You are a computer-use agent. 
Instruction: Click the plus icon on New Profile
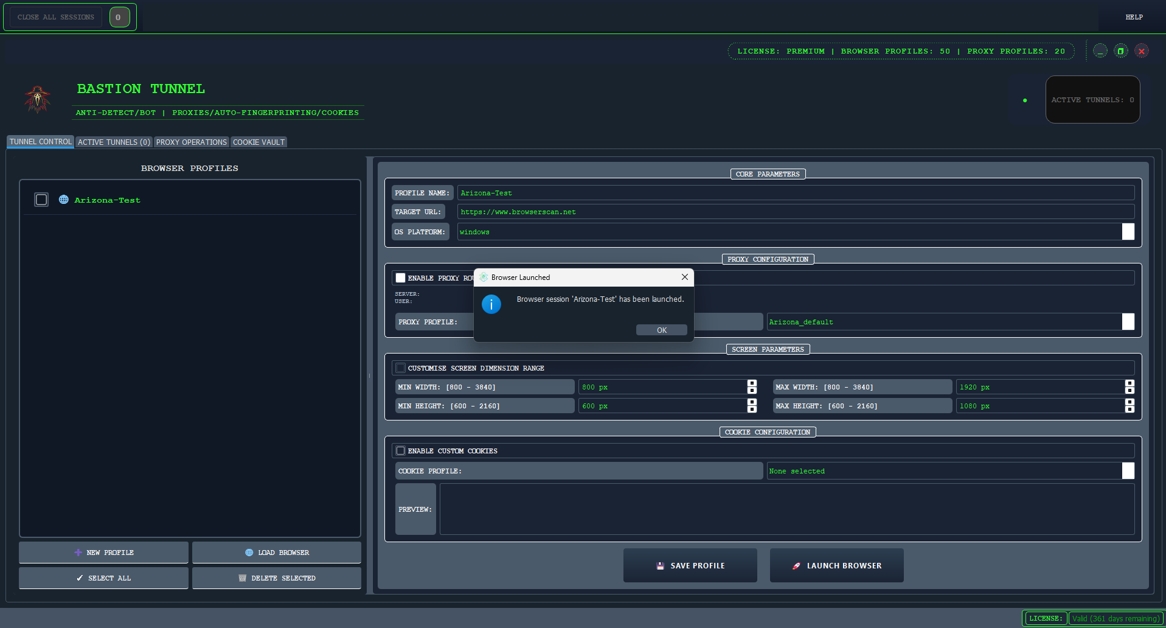coord(78,553)
